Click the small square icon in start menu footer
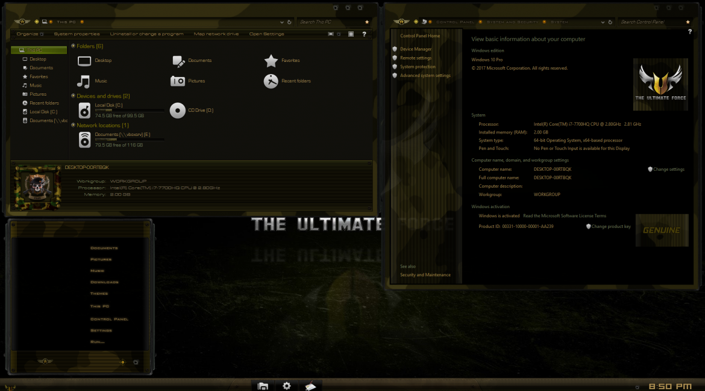Screen dimensions: 705x391 coord(136,362)
